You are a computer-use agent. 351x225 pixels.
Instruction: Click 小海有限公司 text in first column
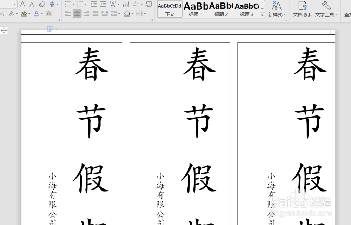point(53,198)
